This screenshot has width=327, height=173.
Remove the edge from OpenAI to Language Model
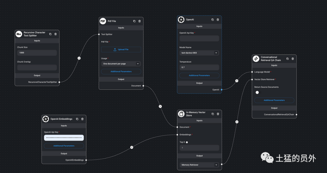point(237,81)
